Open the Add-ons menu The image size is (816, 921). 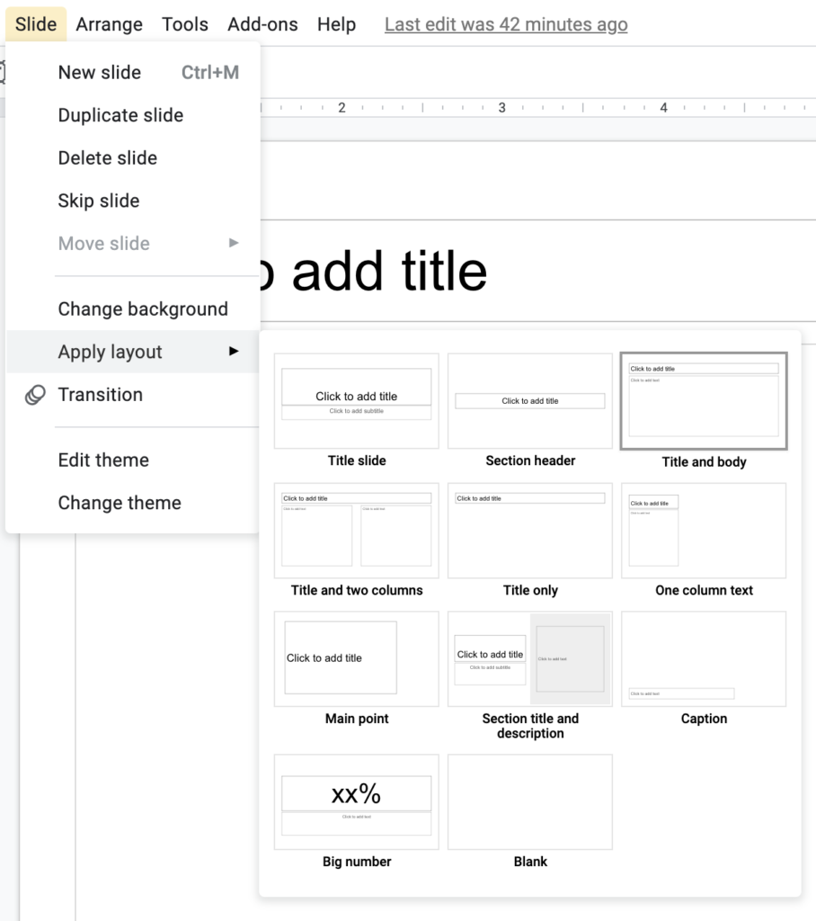click(x=262, y=24)
